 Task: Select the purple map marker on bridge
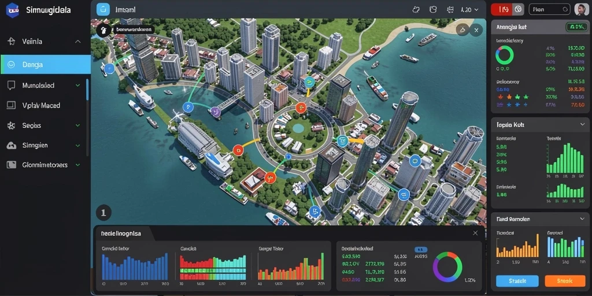215,111
